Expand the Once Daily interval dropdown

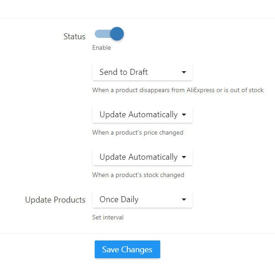142,199
